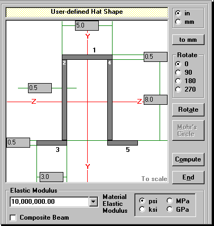Screen dimensions: 214x226
Task: Click the Elastic Modulus value field
Action: (x=49, y=202)
